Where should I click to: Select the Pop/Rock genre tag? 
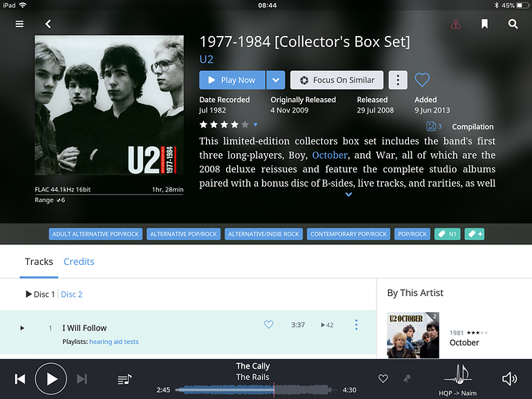[412, 234]
